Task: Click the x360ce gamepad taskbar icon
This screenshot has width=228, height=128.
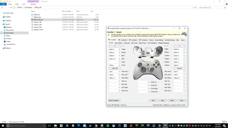Action: point(165,126)
